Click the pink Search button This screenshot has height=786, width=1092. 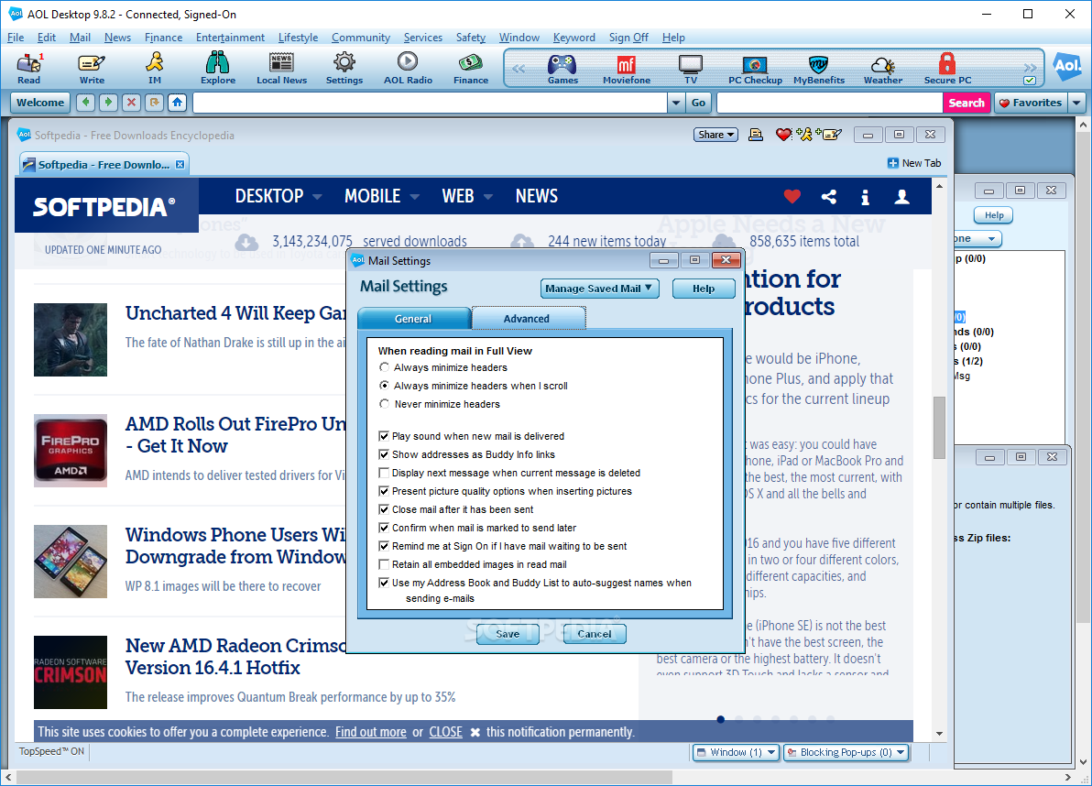coord(966,103)
